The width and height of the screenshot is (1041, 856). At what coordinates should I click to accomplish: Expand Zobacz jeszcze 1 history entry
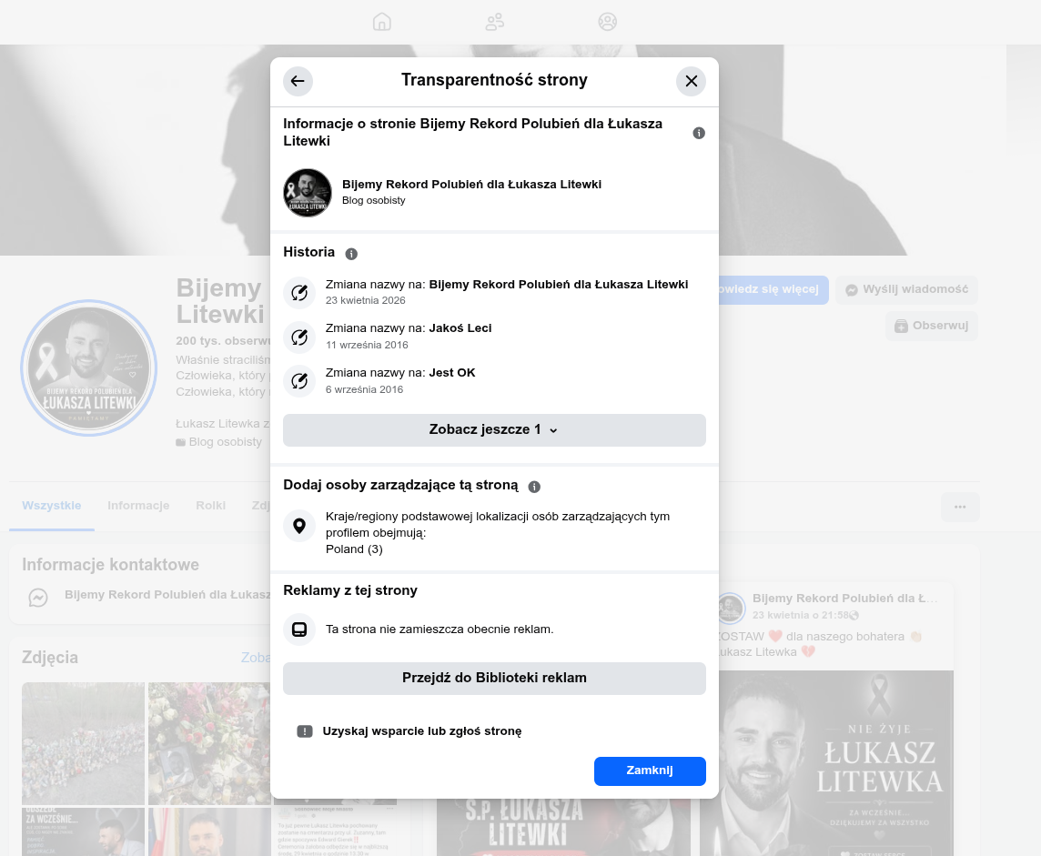pyautogui.click(x=494, y=429)
